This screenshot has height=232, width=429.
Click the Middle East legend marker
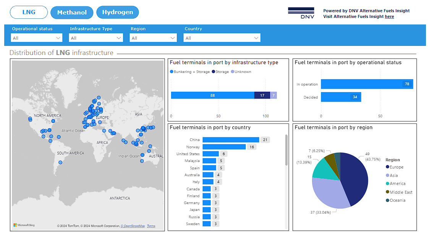(x=387, y=192)
